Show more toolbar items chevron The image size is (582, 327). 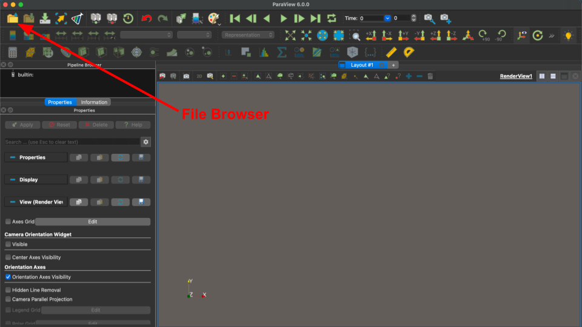click(552, 36)
